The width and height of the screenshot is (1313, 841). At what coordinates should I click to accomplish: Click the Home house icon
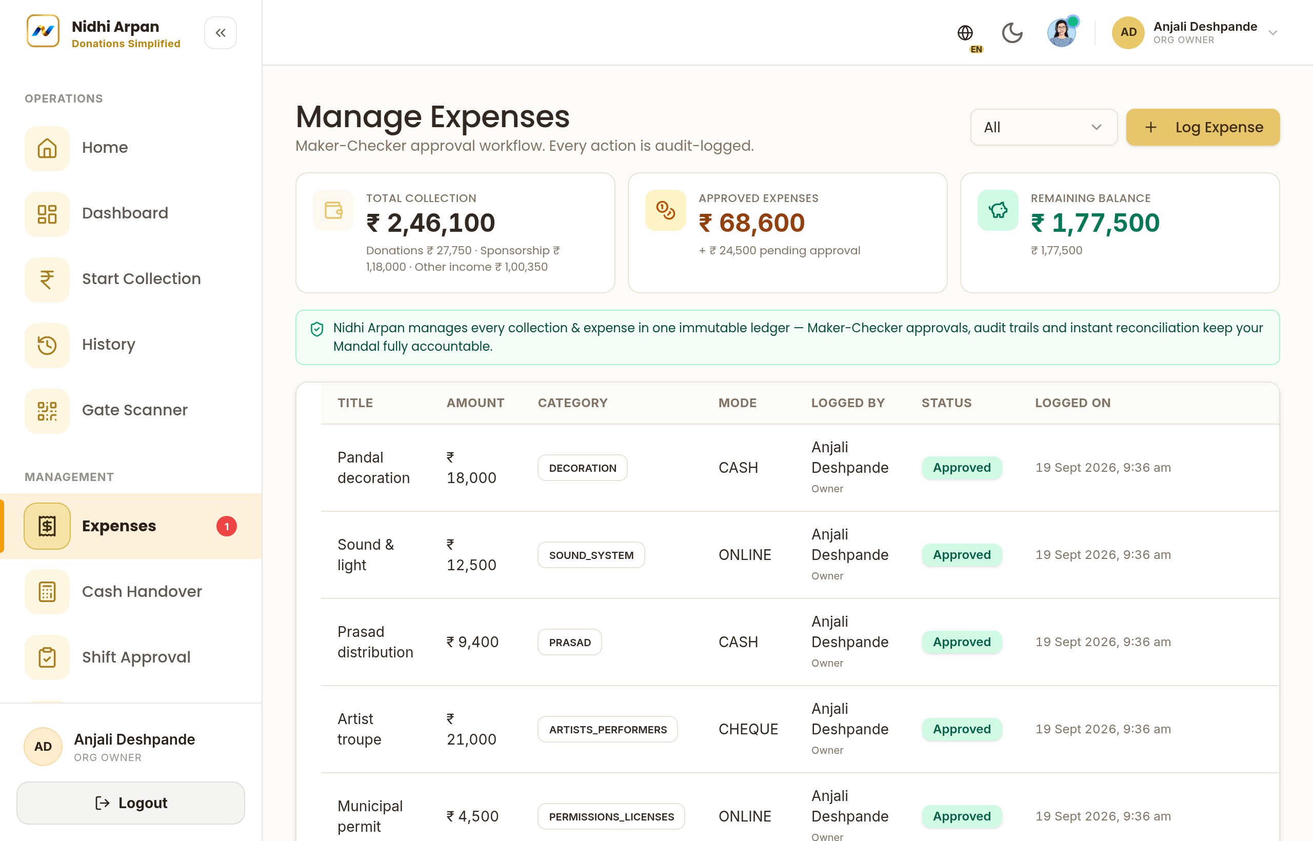click(47, 148)
